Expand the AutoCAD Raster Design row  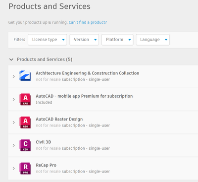point(14,122)
